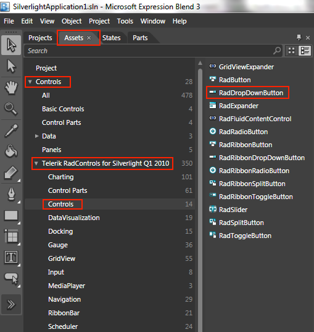
Task: Select the Direct Selection tool
Action: tap(11, 66)
